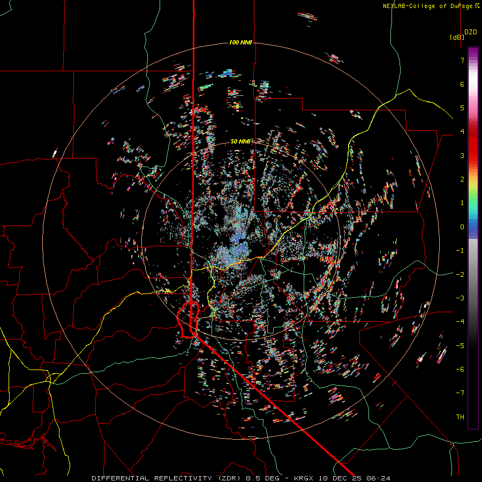Click the -2 dB scale label
The height and width of the screenshot is (482, 482).
click(460, 275)
